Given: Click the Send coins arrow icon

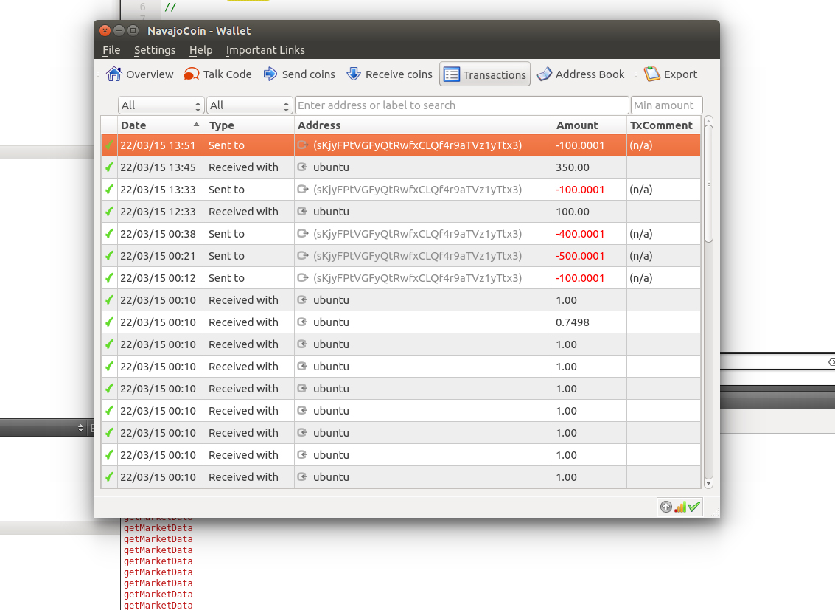Looking at the screenshot, I should click(270, 74).
